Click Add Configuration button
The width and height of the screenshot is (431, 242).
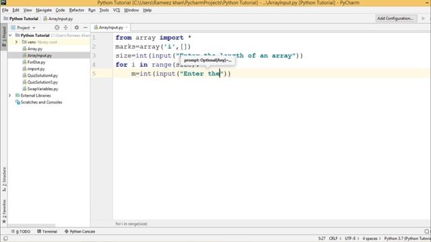395,18
